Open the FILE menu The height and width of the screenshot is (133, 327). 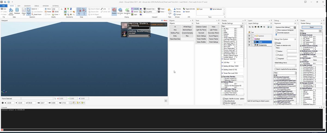click(x=4, y=6)
